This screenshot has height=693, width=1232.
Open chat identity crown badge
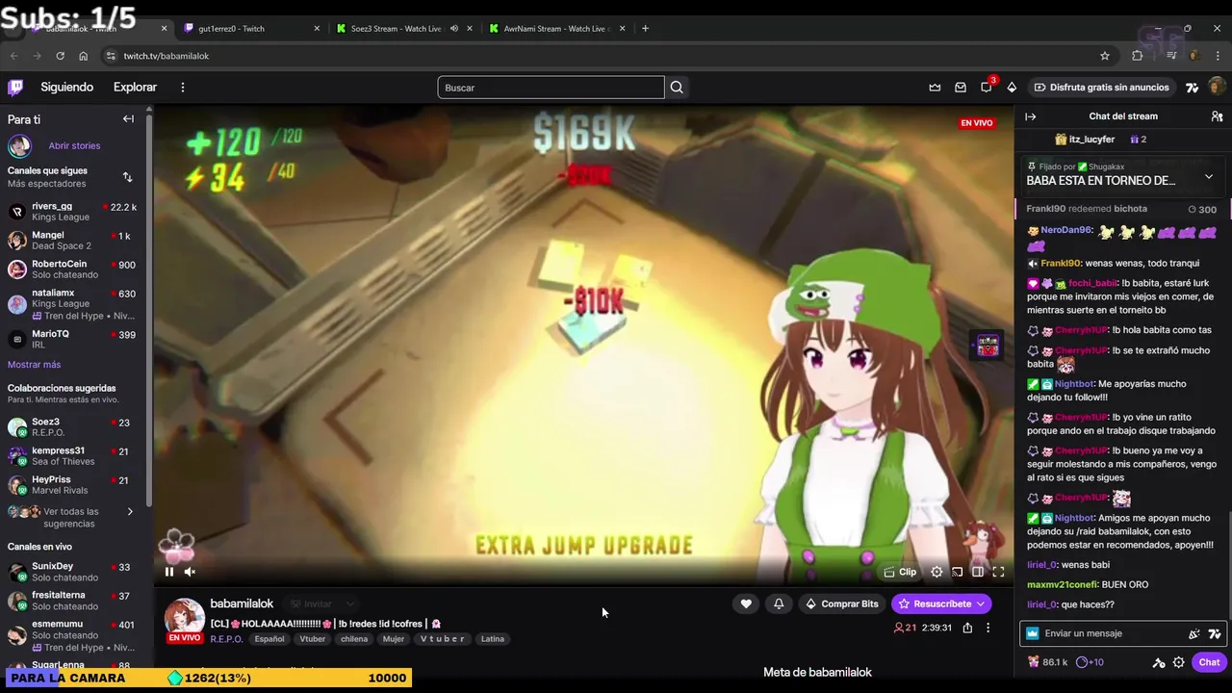1033,633
